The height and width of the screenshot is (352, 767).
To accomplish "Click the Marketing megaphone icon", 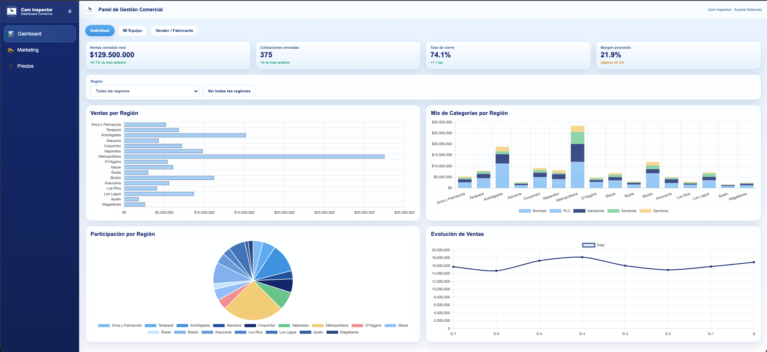I will coord(11,50).
